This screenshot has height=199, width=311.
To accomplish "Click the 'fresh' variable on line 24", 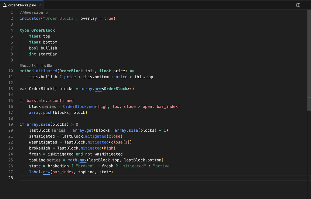I will 35,154.
